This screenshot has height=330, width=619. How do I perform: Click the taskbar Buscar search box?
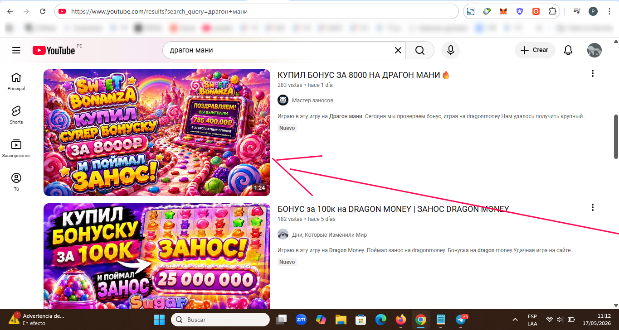pos(220,320)
